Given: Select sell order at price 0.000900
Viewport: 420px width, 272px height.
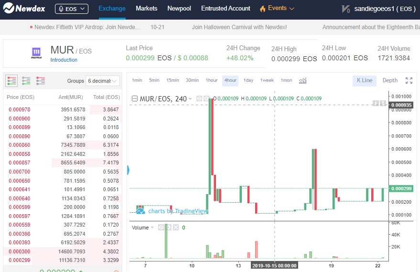Looking at the screenshot, I should (x=63, y=119).
